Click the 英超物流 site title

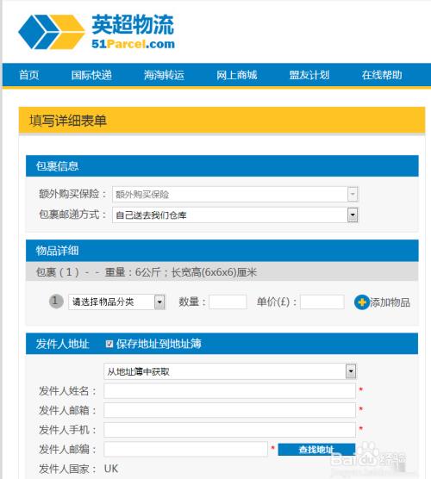point(133,24)
